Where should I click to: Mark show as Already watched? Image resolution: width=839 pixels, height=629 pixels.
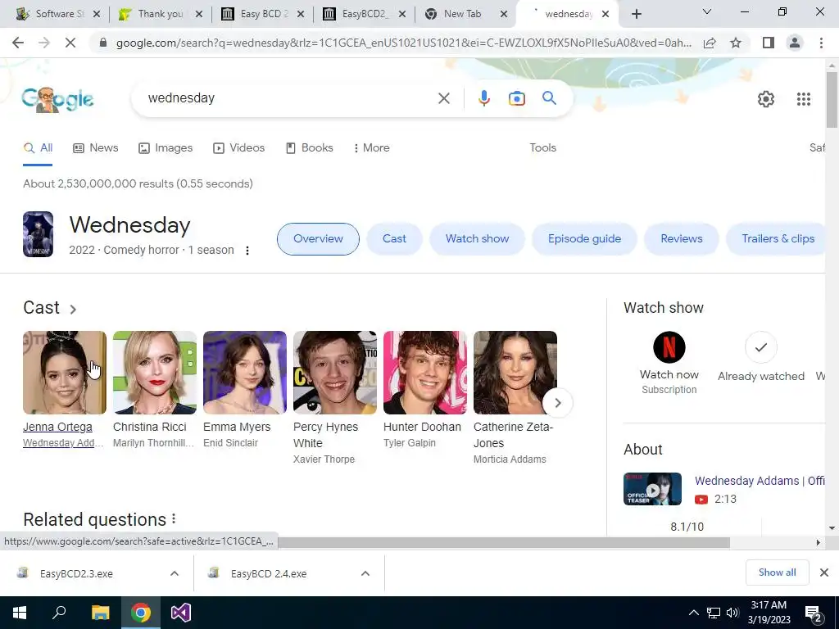pyautogui.click(x=761, y=347)
